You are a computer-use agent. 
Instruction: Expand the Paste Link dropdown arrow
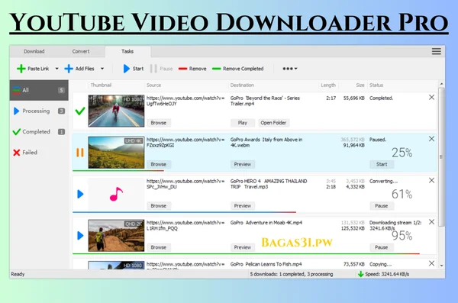pos(57,69)
